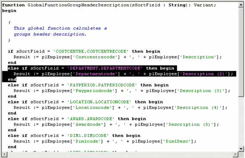The image size is (245, 158).
Task: Click the 'Description (3)' string
Action: coord(201,91)
